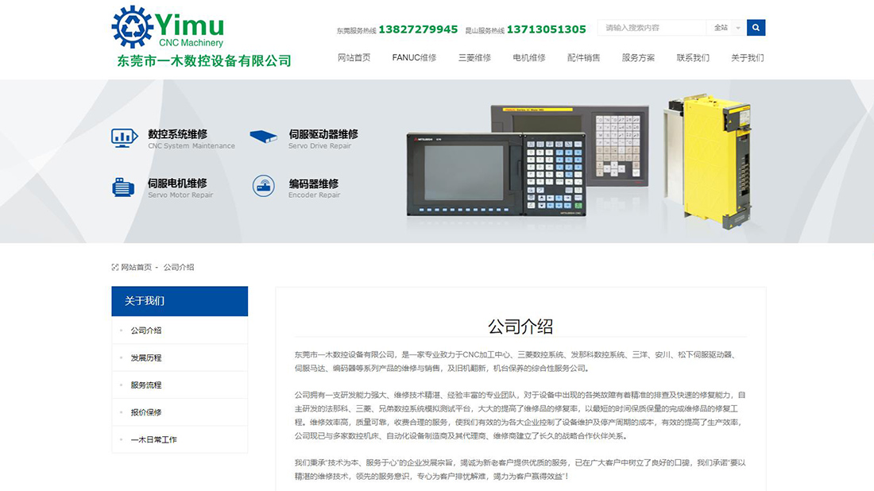Open 一木日常工作 sidebar entry
The width and height of the screenshot is (874, 491).
tap(153, 439)
